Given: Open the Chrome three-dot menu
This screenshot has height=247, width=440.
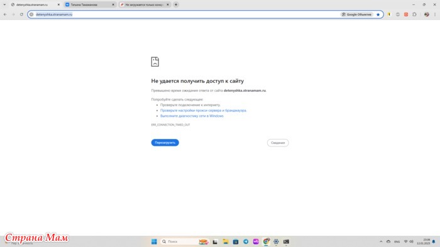Looking at the screenshot, I should point(435,14).
